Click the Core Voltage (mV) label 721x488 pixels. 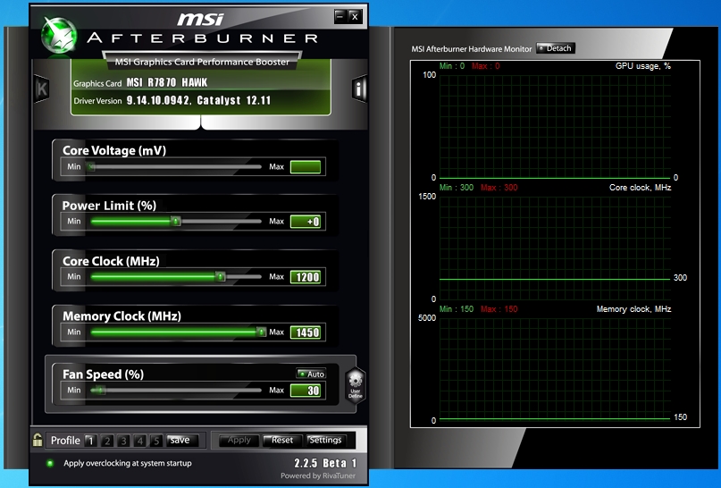coord(114,150)
